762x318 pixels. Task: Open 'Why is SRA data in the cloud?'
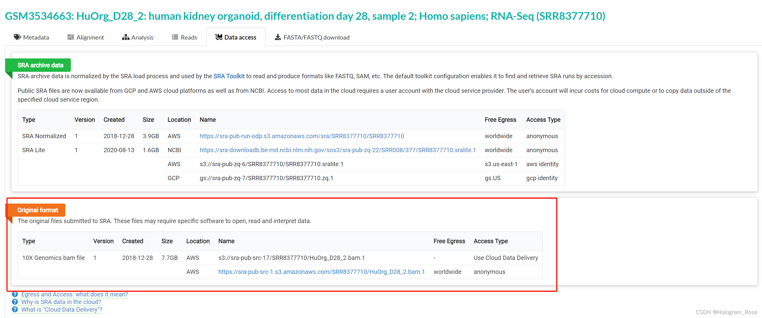(61, 302)
